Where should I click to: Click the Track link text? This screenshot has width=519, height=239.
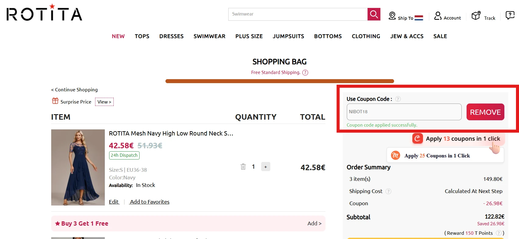coord(490,18)
